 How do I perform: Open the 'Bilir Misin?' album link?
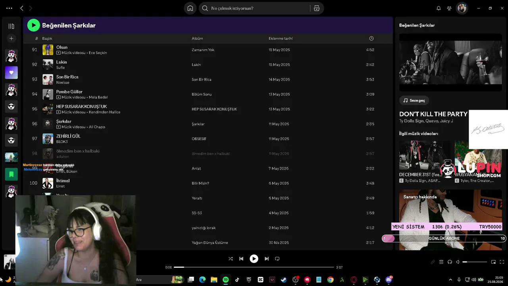click(x=200, y=184)
